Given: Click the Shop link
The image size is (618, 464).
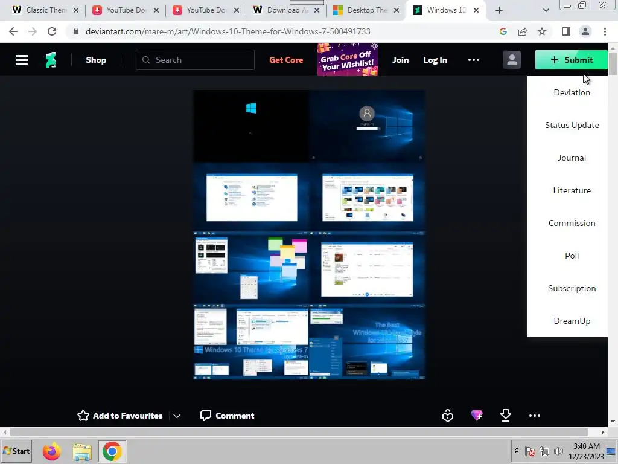Looking at the screenshot, I should click(96, 60).
